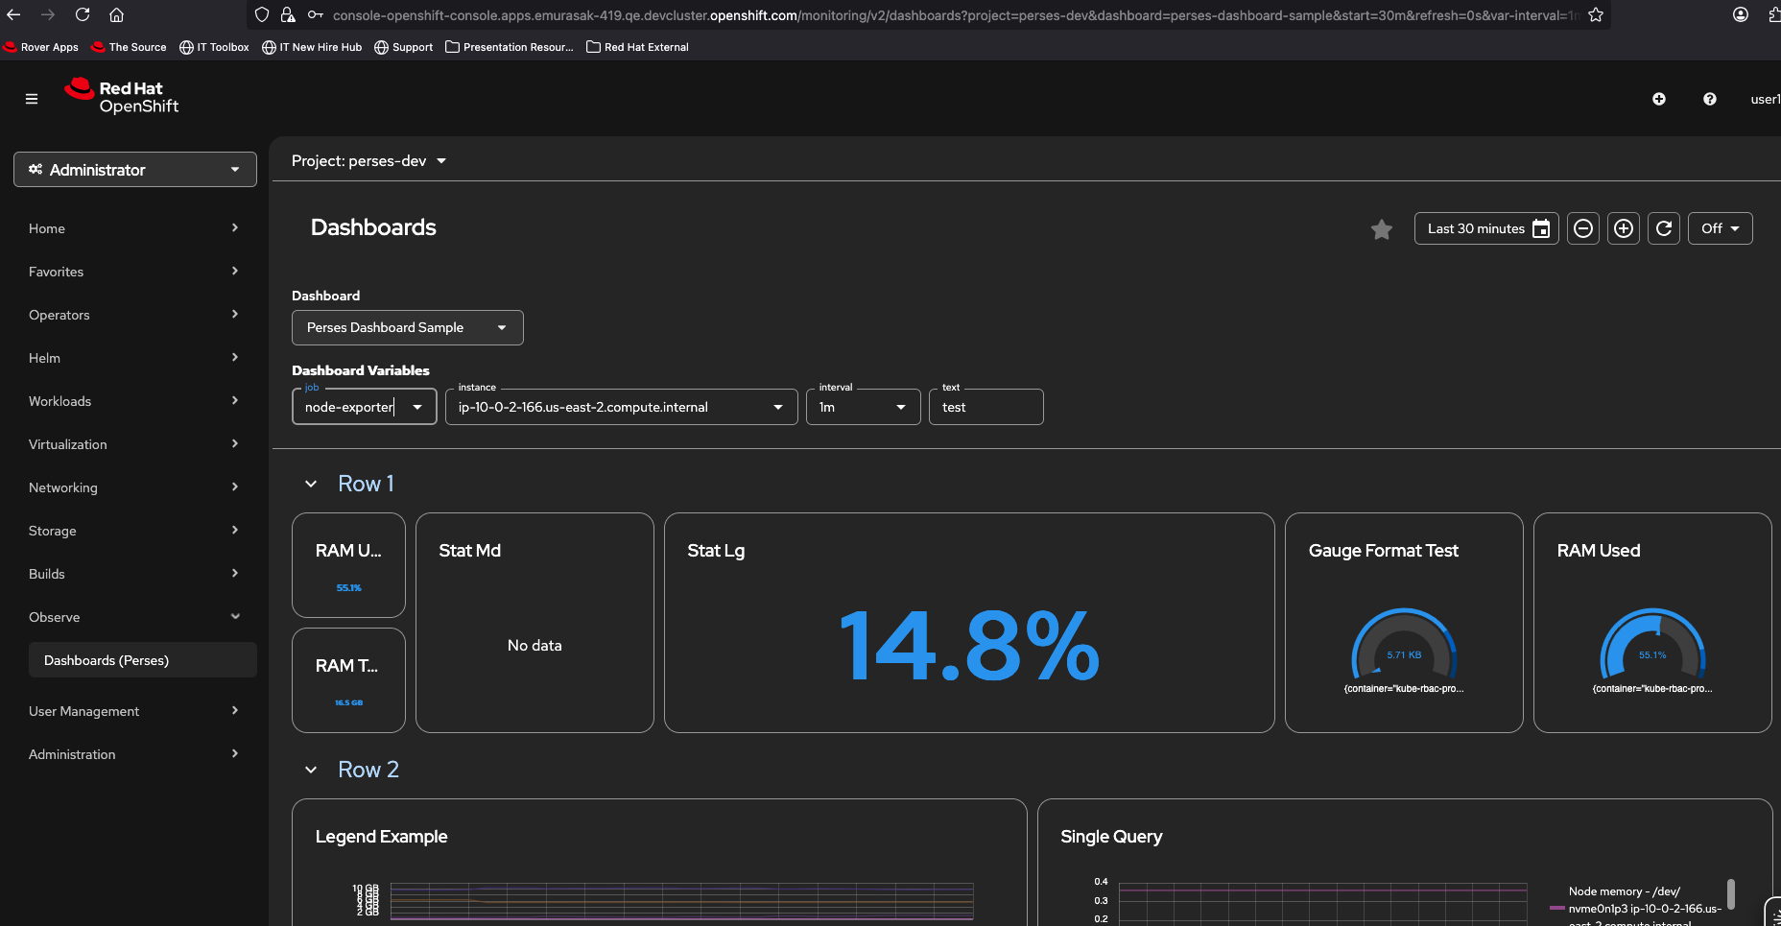Open the Project: perses-dev selector
The image size is (1781, 926).
click(368, 161)
